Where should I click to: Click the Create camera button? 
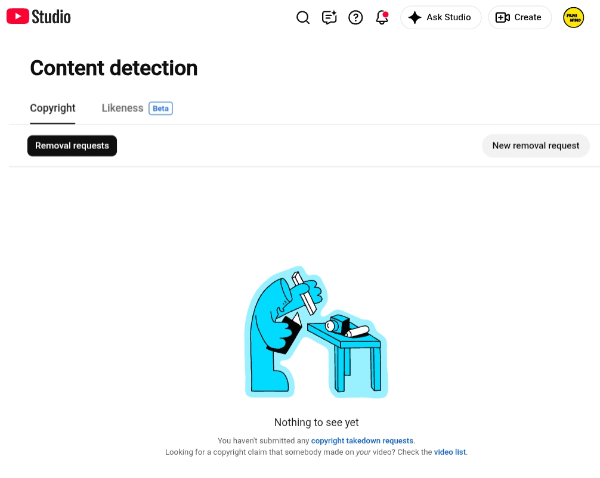(x=519, y=17)
